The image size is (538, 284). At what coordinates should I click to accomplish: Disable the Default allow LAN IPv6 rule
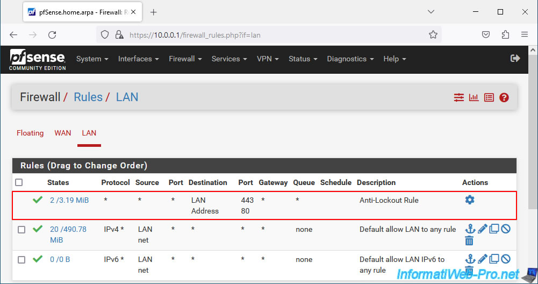[x=505, y=259]
